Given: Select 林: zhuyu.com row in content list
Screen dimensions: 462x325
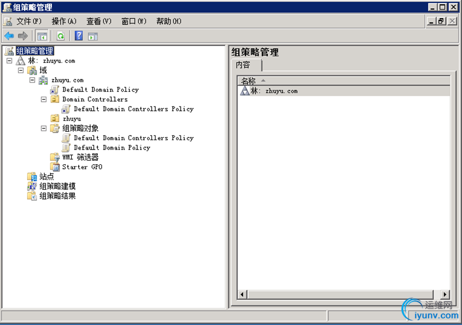Looking at the screenshot, I should [x=344, y=91].
